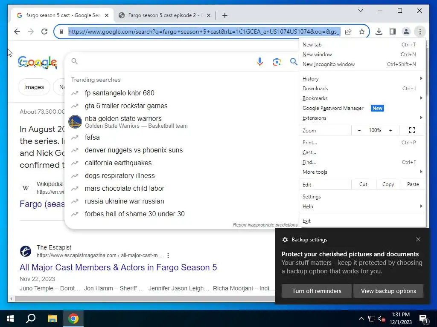Search by image with the Lens icon
437x327 pixels.
coord(277,62)
